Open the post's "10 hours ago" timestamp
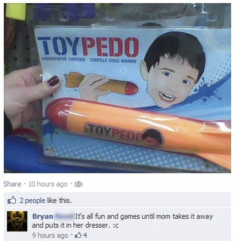238x241 pixels. pos(48,184)
